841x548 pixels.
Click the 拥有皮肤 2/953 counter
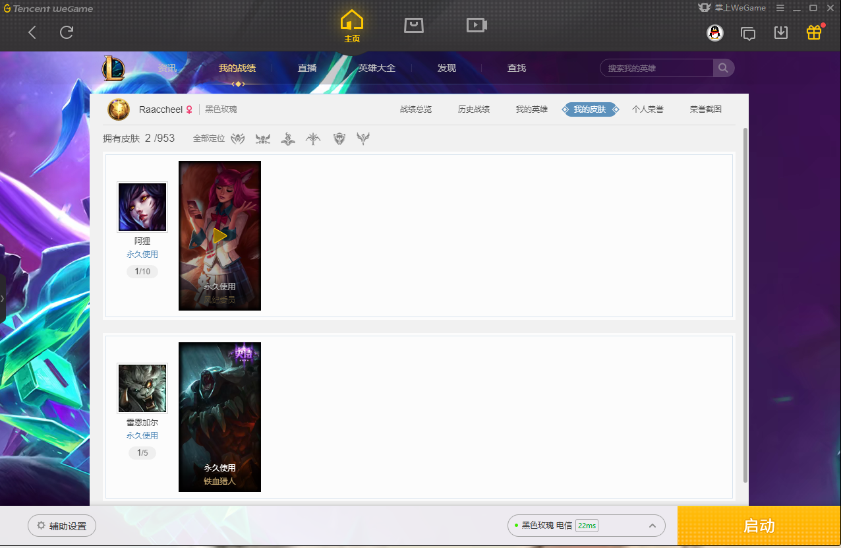[x=138, y=138]
